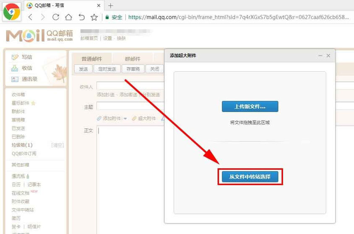Open the 设置 settings link in header

pos(107,38)
